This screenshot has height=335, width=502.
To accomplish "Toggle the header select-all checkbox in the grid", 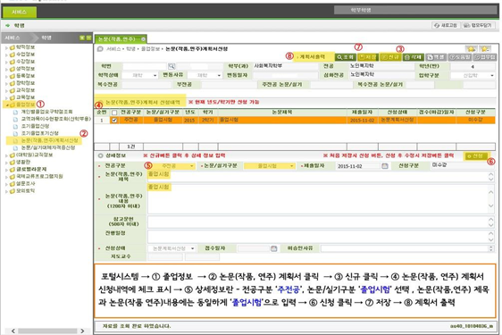I will (114, 113).
